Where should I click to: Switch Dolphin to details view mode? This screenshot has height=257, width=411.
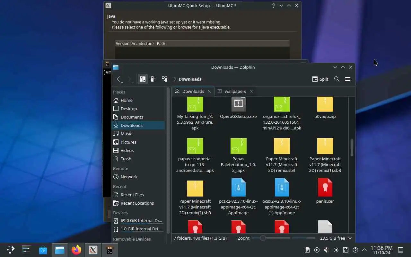pyautogui.click(x=165, y=79)
